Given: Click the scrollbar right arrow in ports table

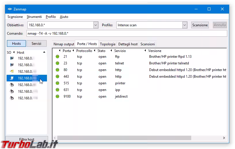Looking at the screenshot, I should click(224, 138).
